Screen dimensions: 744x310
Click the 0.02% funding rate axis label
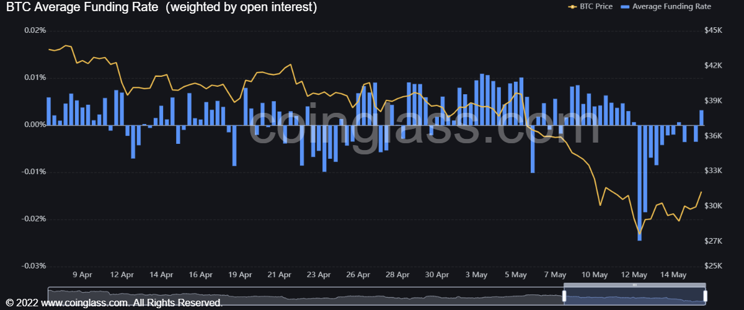[x=35, y=30]
